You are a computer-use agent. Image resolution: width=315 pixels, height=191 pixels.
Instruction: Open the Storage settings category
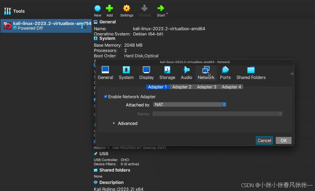coord(167,73)
